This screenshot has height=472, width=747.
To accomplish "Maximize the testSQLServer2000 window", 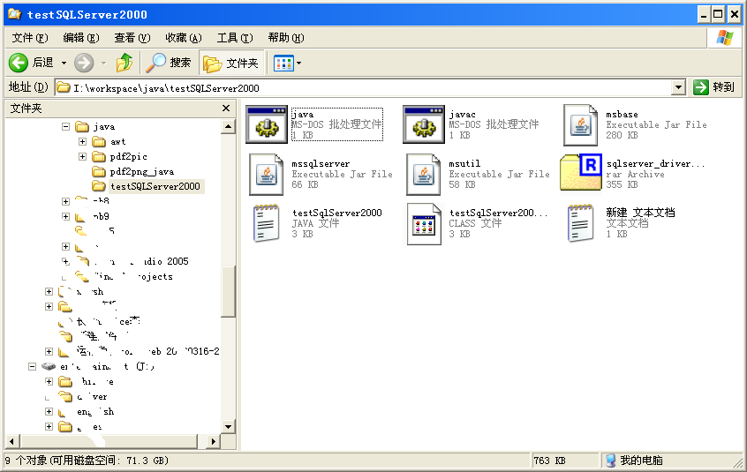I will (x=719, y=15).
